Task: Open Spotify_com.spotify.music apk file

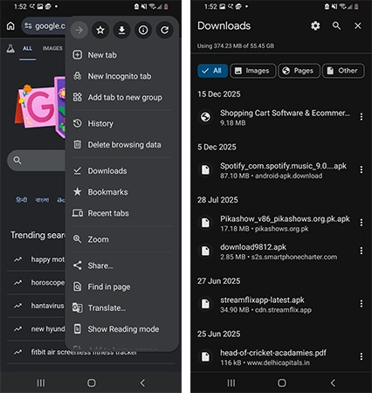Action: pyautogui.click(x=275, y=170)
